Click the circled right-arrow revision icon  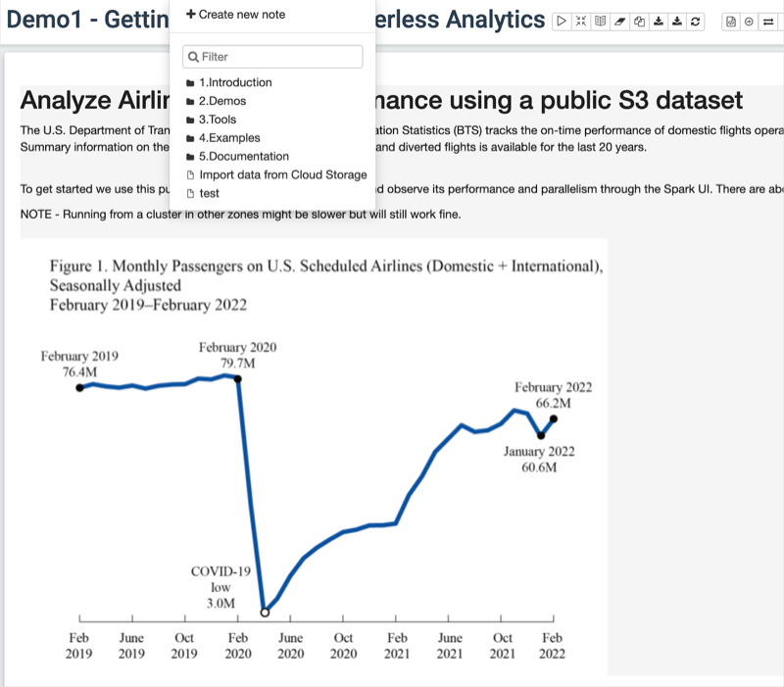click(x=750, y=22)
